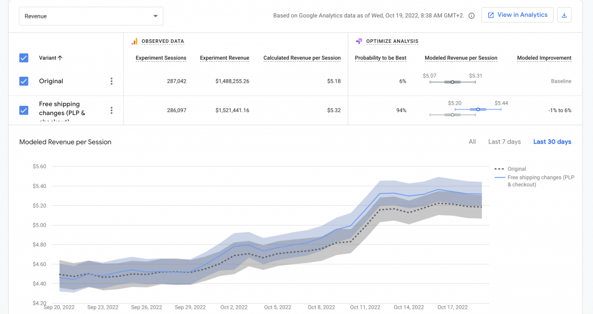Uncheck the Original variant checkbox

24,82
